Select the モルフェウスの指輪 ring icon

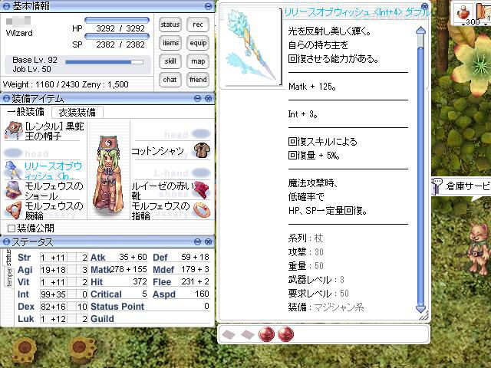coord(202,209)
